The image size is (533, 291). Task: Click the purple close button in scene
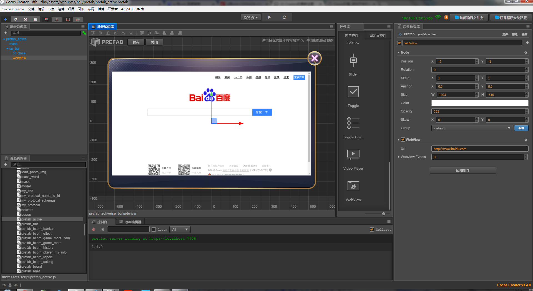tap(314, 58)
